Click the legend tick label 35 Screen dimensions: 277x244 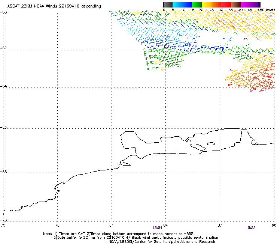231,10
